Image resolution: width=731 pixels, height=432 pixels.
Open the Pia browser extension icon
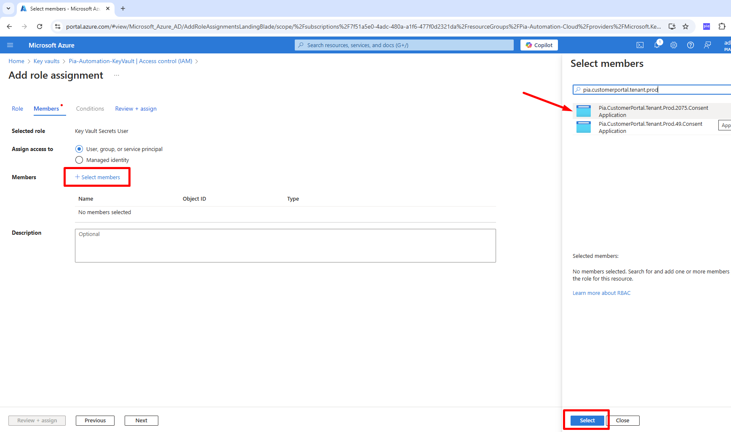[x=707, y=27]
